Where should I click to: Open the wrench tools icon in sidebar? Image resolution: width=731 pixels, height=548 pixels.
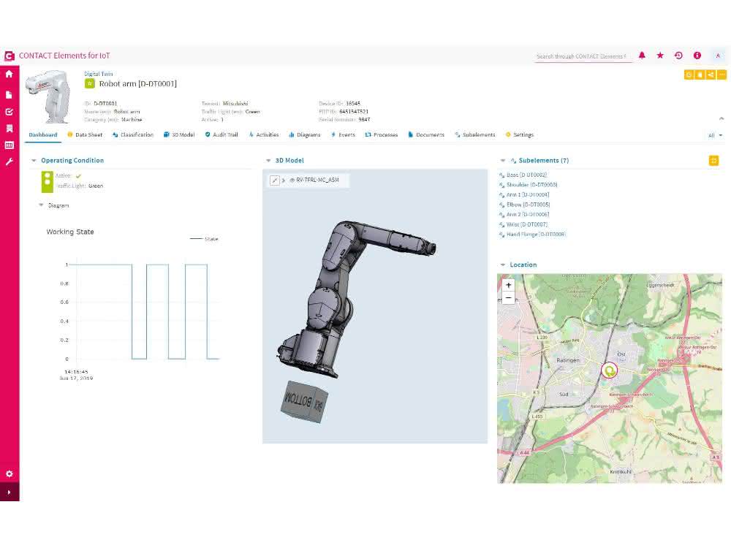pyautogui.click(x=9, y=161)
